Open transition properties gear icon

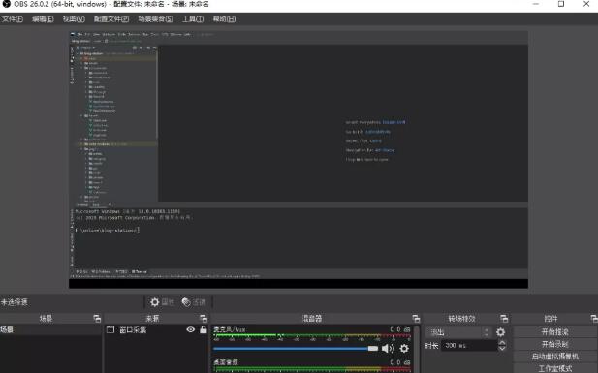(x=500, y=332)
